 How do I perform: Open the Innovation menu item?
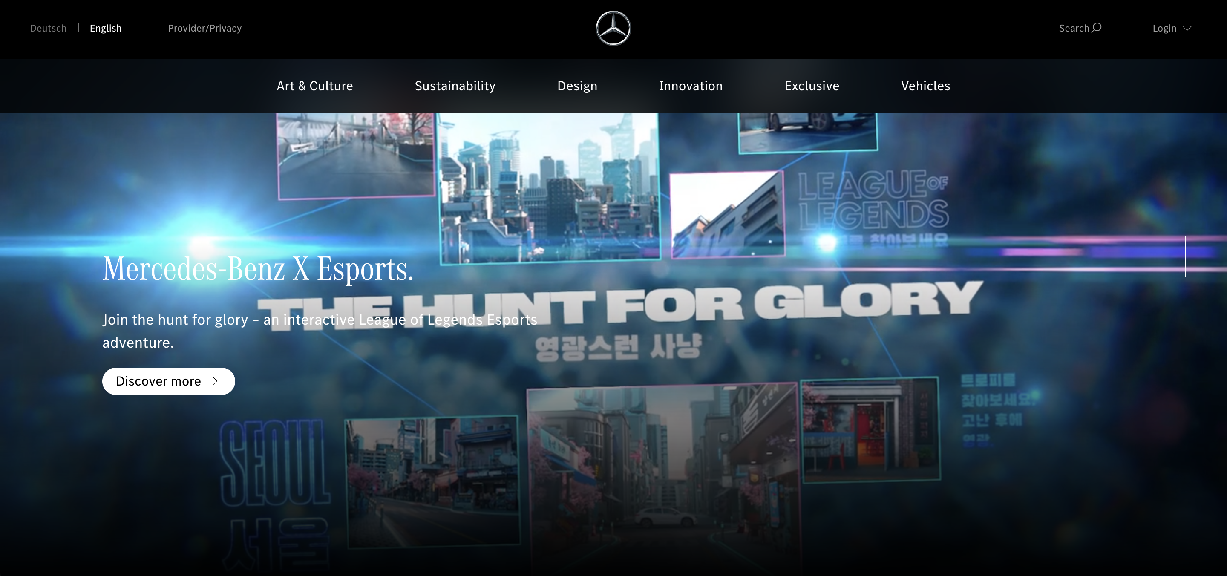(691, 86)
